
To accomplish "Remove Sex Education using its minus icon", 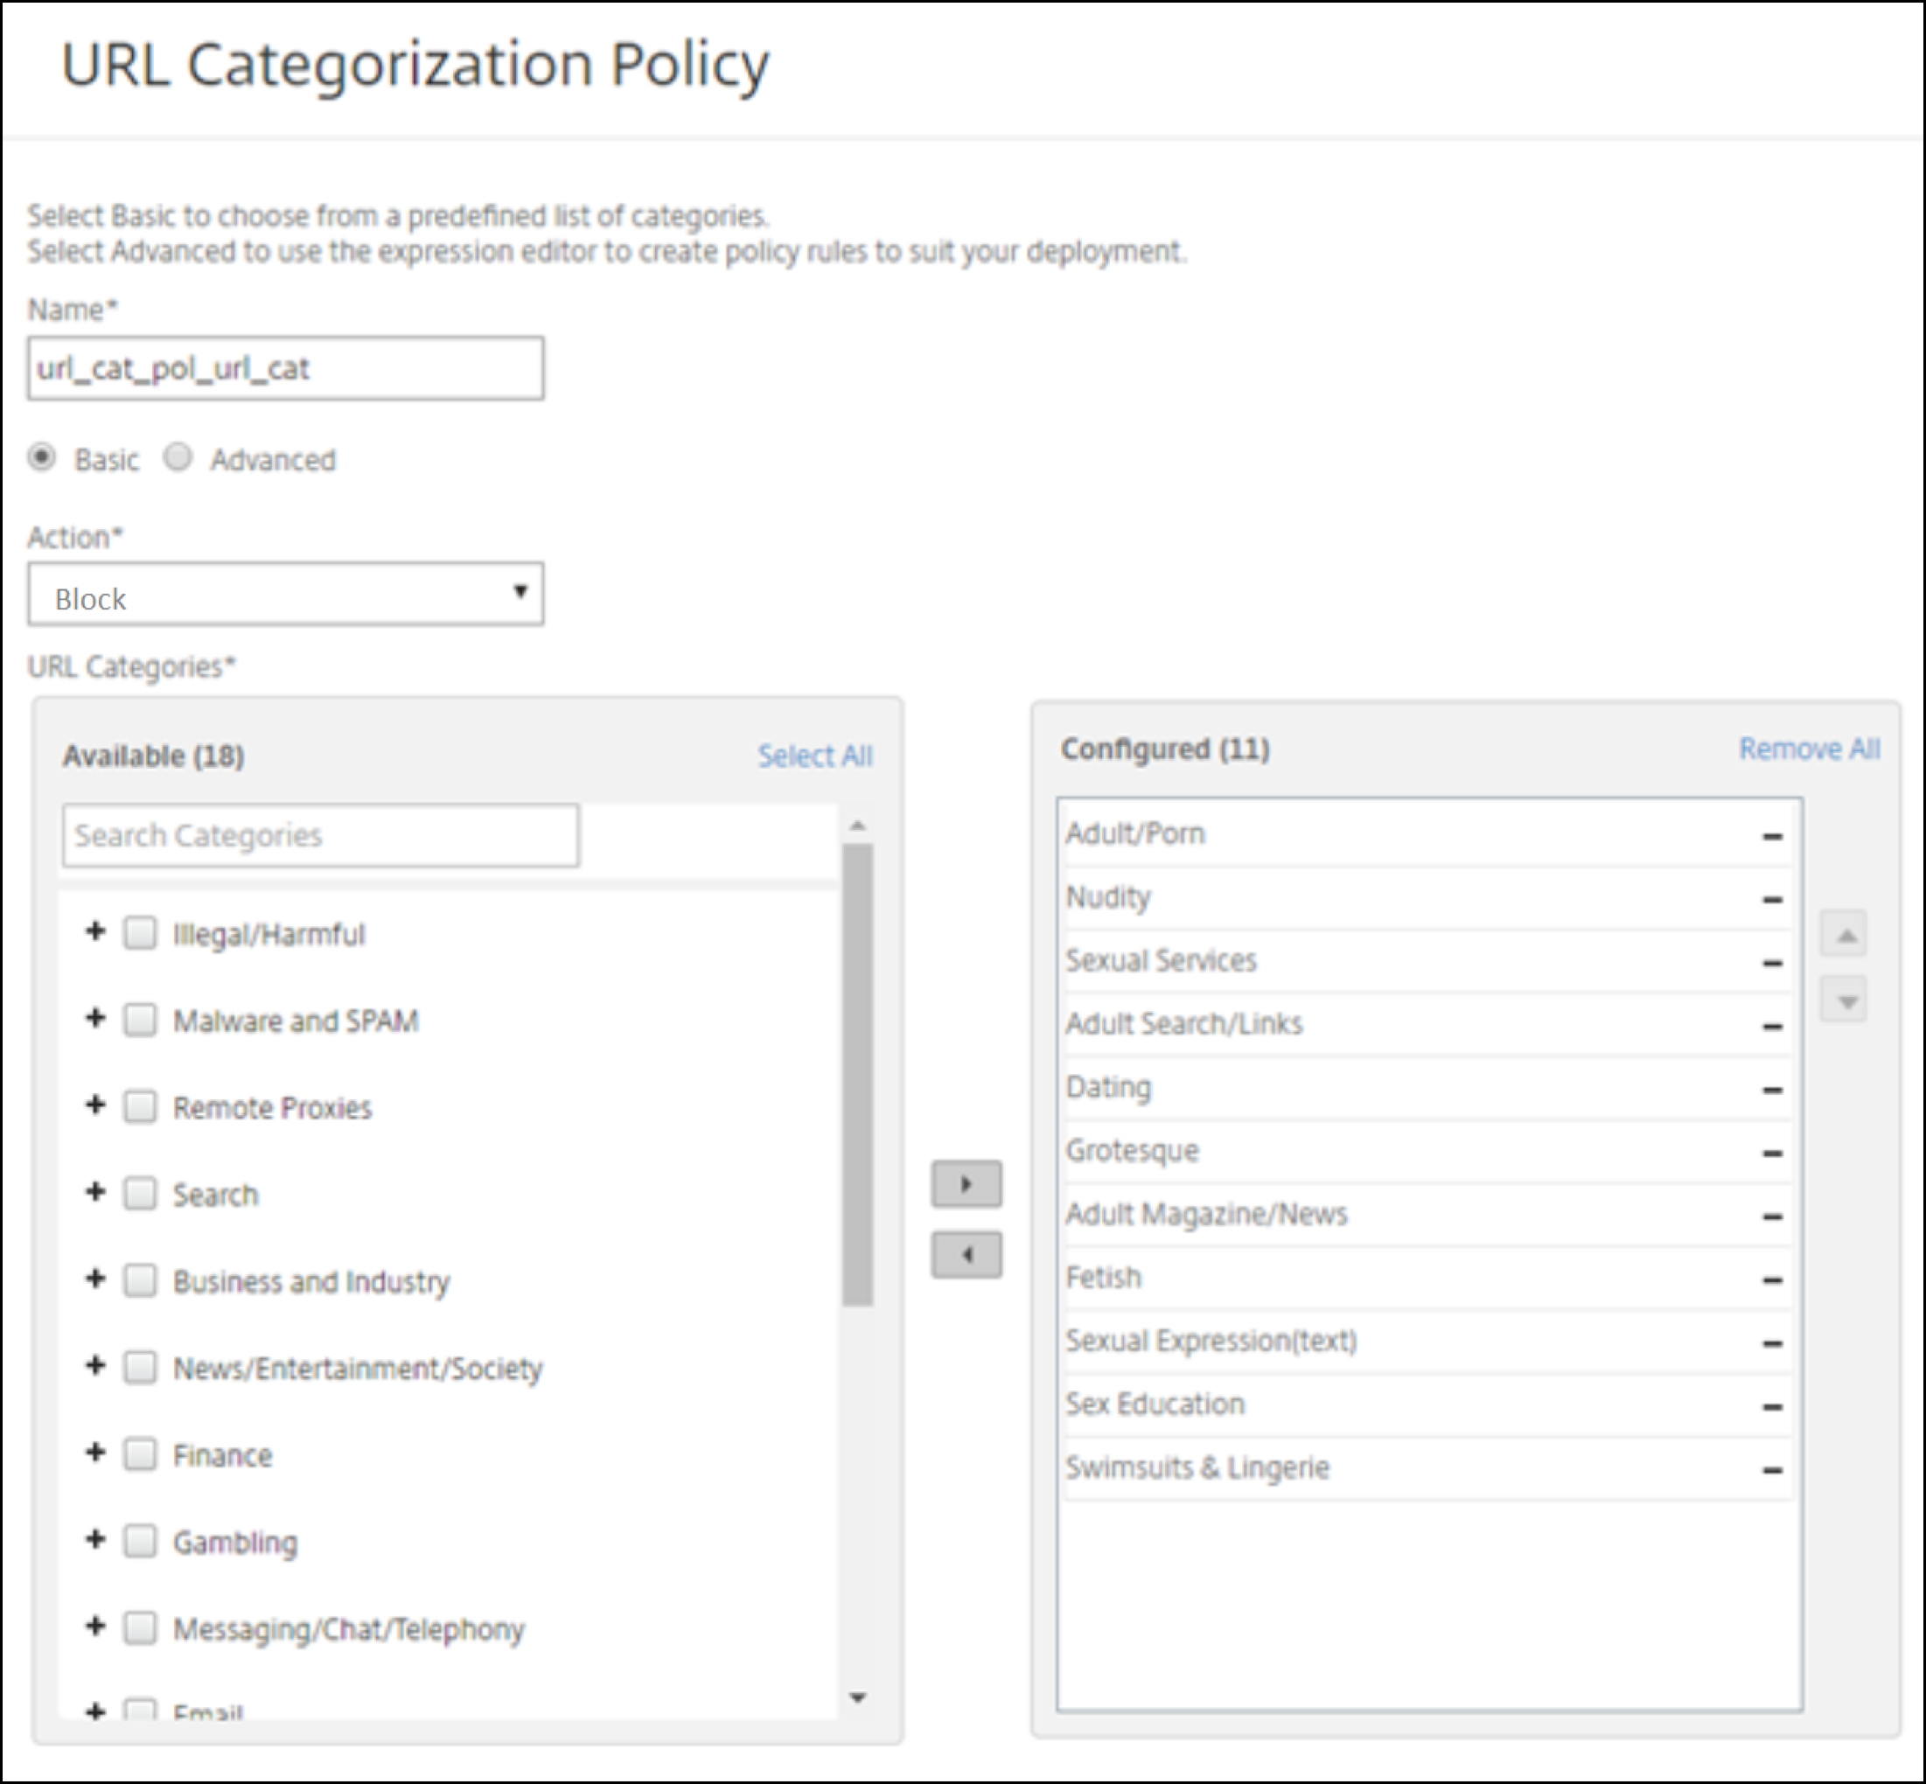I will tap(1771, 1406).
